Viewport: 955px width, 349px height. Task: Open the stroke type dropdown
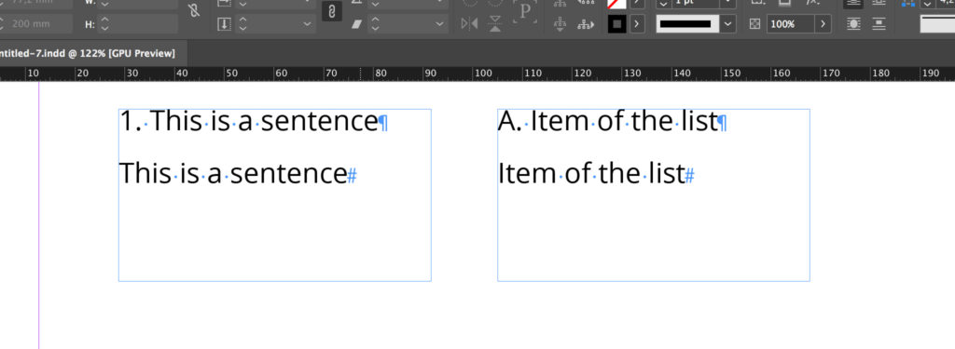728,24
